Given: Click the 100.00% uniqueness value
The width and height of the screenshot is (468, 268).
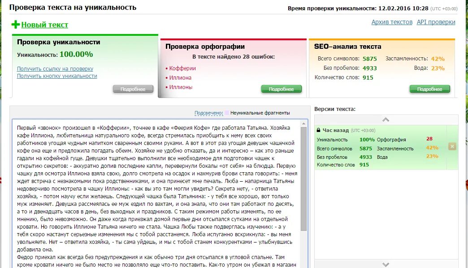Looking at the screenshot, I should coord(76,54).
